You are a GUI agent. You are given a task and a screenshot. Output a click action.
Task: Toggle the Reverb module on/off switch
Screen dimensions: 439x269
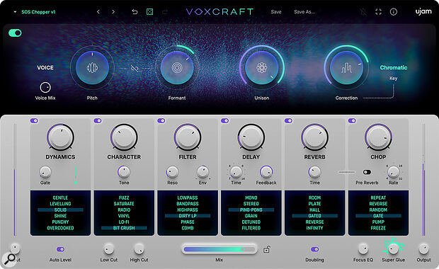(x=288, y=120)
